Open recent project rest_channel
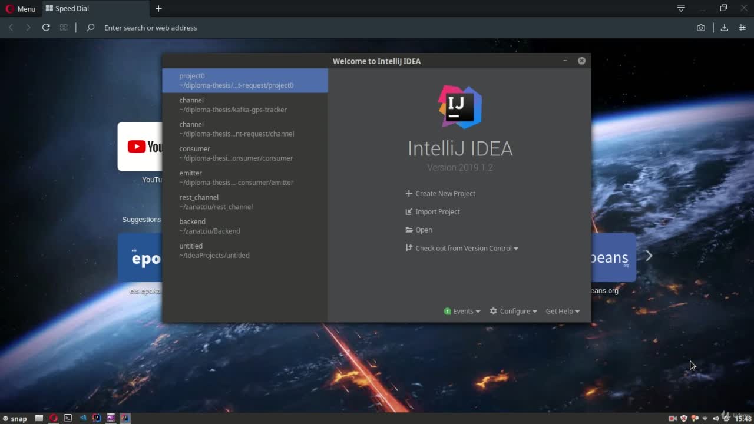Image resolution: width=754 pixels, height=424 pixels. click(245, 202)
